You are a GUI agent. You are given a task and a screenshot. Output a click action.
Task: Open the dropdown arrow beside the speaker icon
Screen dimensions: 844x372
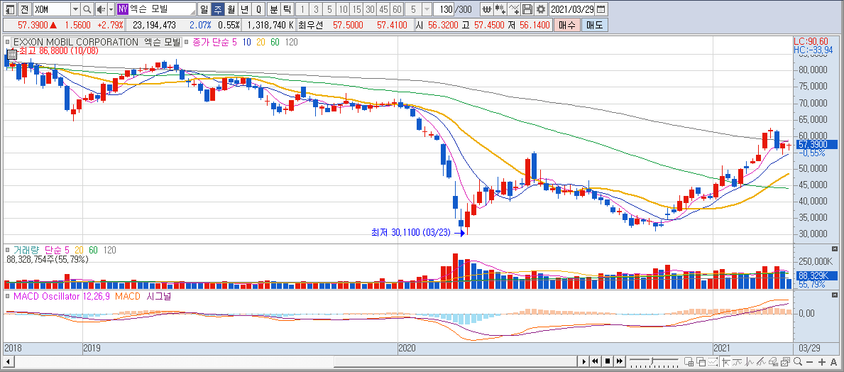click(x=111, y=9)
